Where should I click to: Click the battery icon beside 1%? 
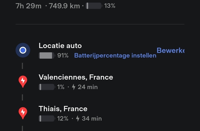tap(47, 87)
